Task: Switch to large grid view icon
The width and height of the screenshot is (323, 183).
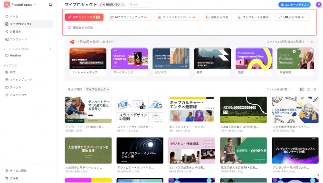Action: [302, 89]
